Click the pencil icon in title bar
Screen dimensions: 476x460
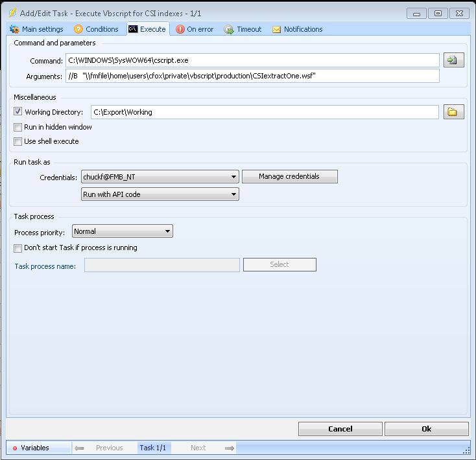pos(13,12)
